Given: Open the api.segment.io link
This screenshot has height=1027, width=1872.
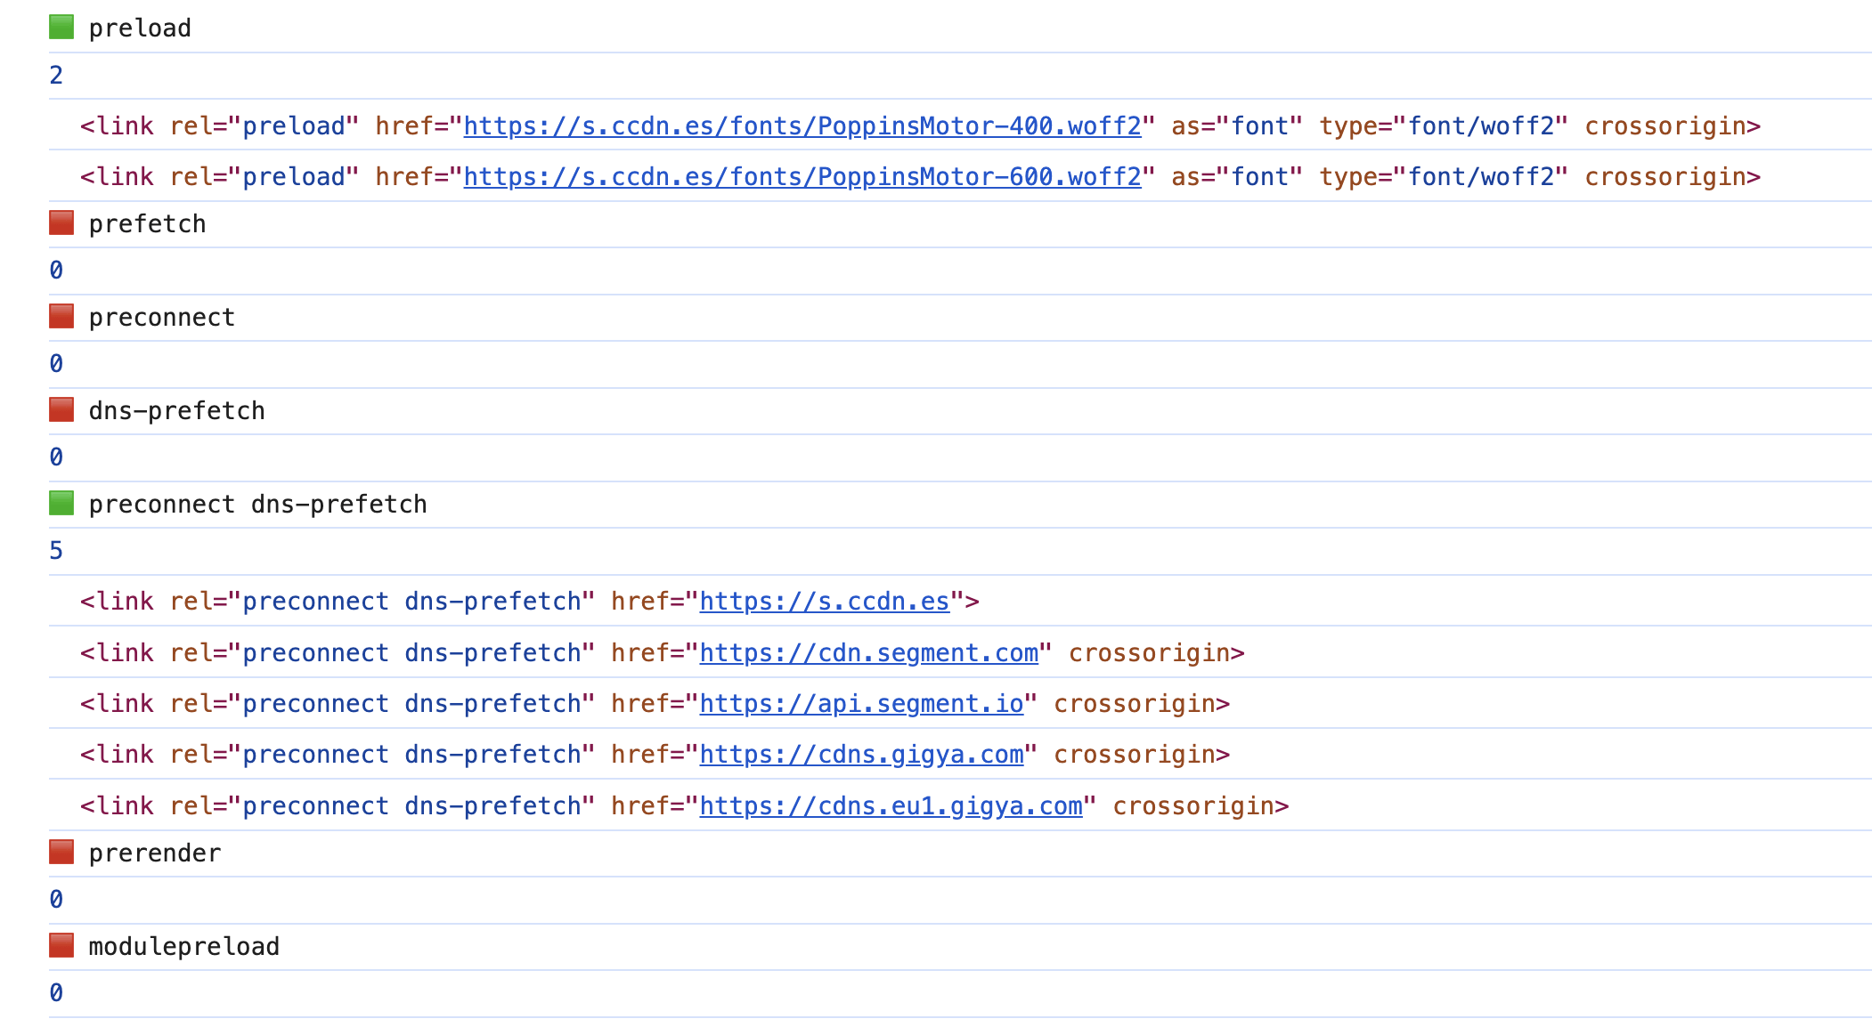Looking at the screenshot, I should point(861,704).
